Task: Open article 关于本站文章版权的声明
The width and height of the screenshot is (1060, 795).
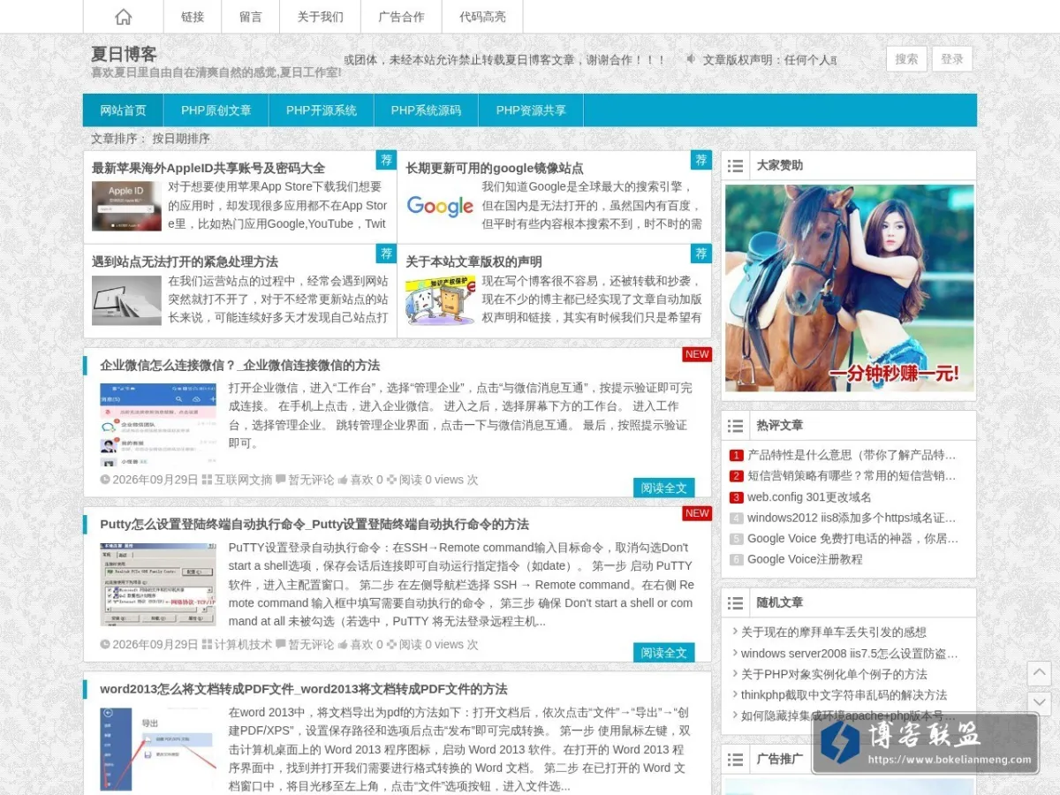Action: click(473, 261)
